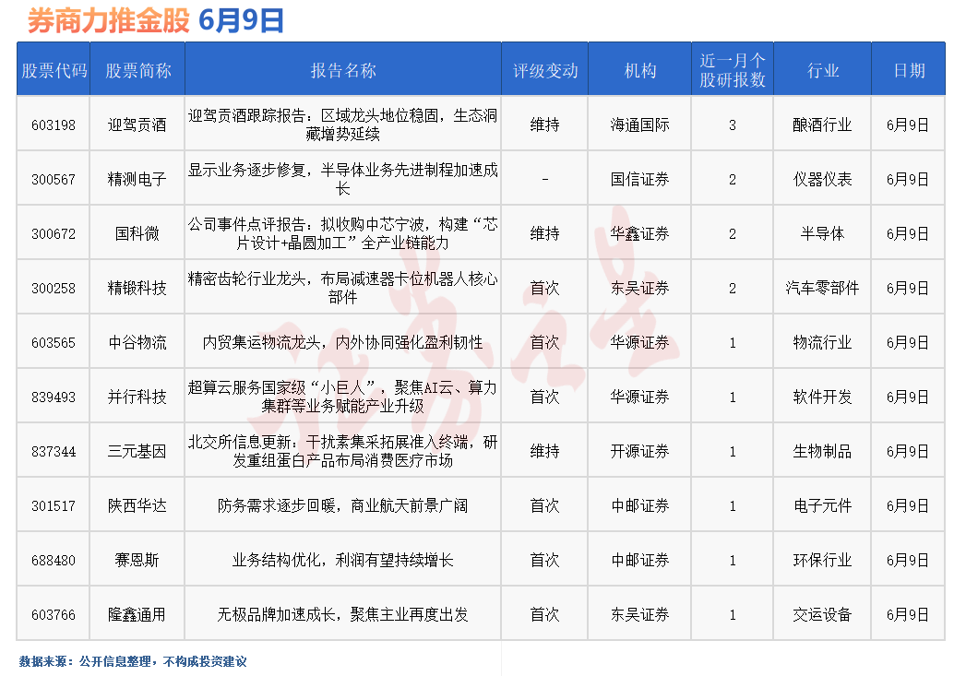
Task: Select stock name 精测电子
Action: (x=137, y=179)
